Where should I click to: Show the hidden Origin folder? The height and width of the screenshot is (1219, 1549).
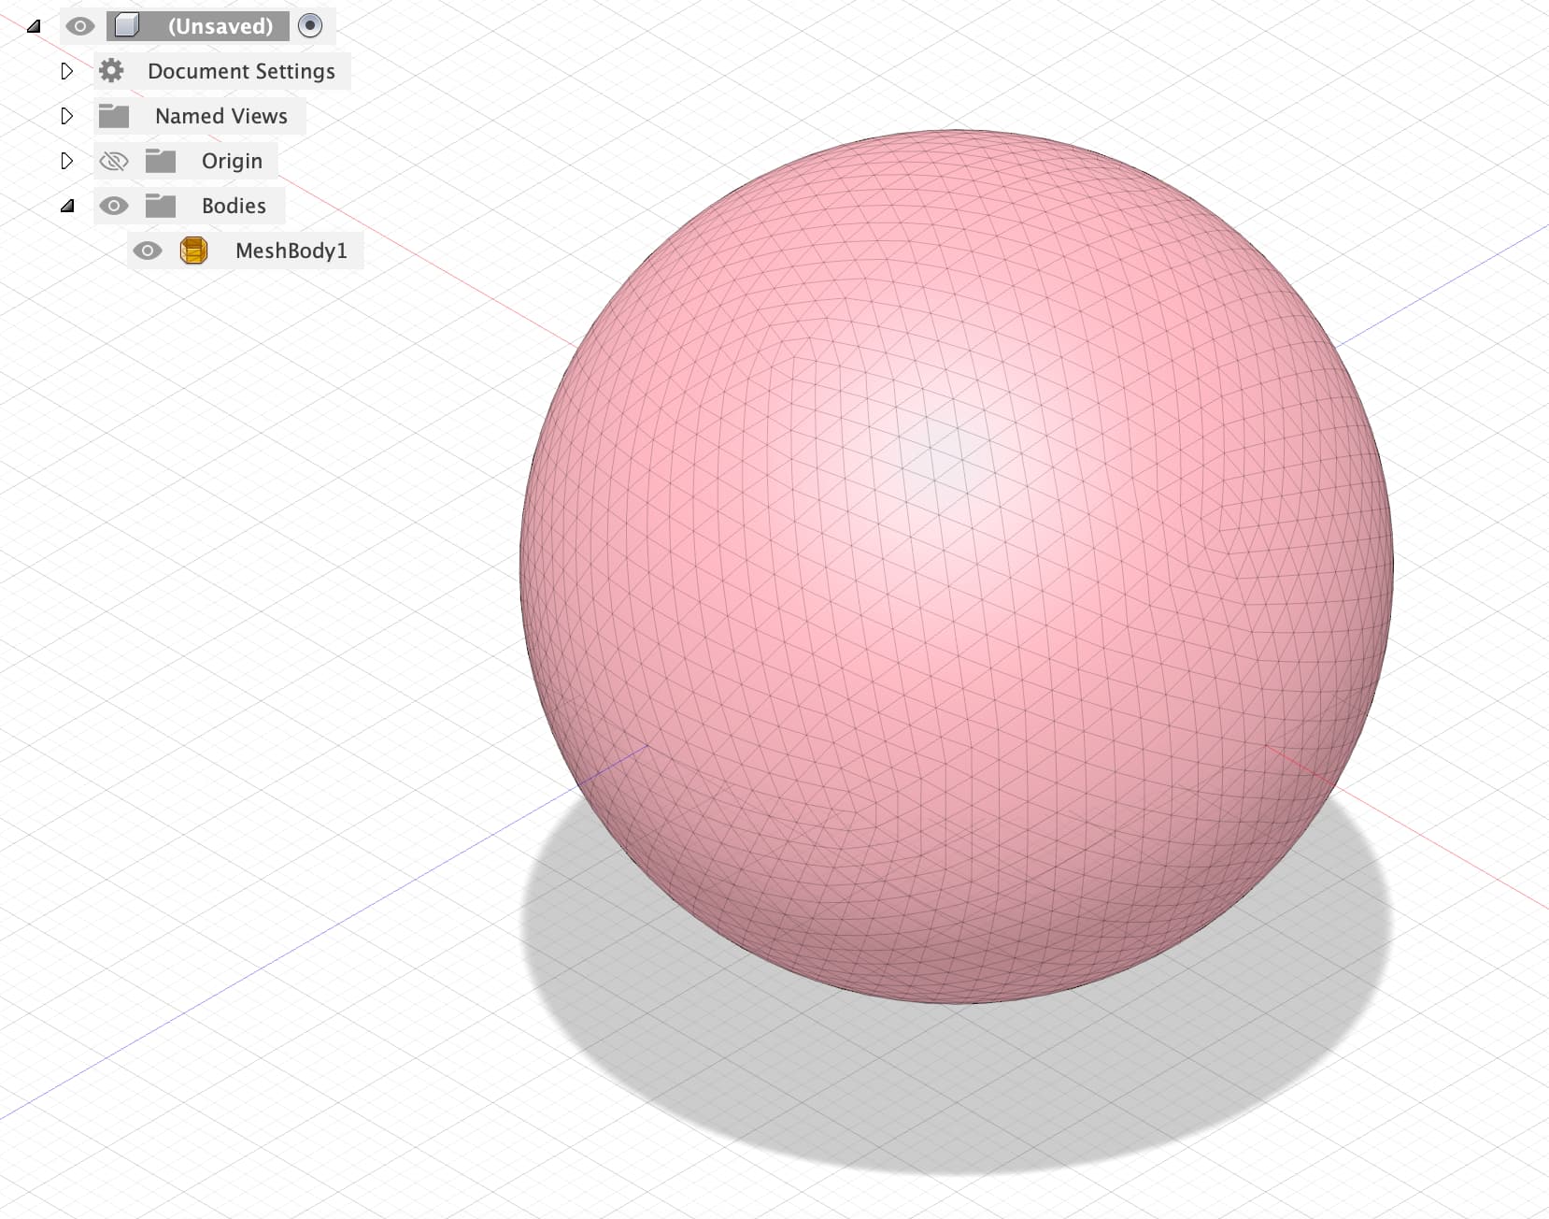114,161
